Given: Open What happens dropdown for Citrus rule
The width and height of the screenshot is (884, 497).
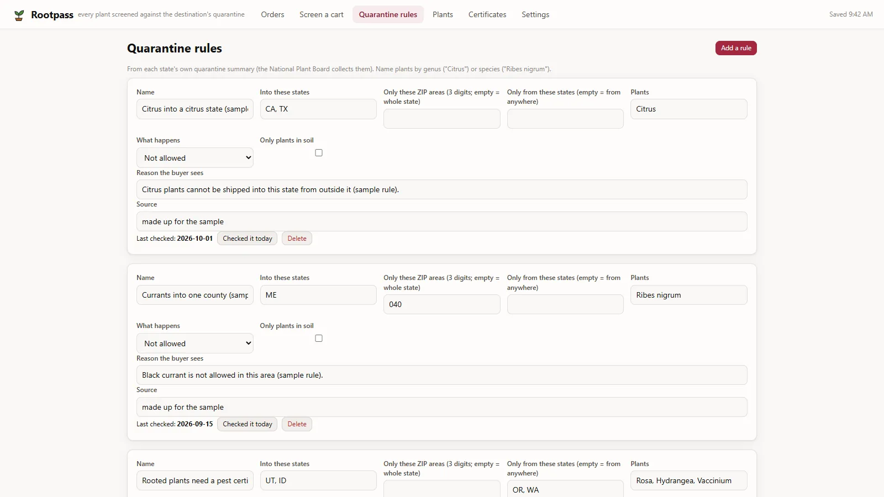Looking at the screenshot, I should tap(195, 158).
